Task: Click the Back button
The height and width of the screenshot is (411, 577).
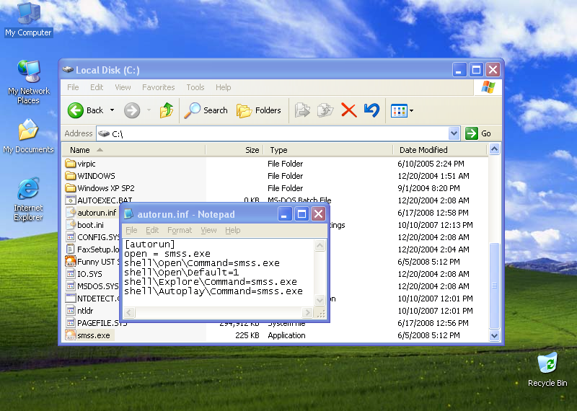Action: [x=86, y=110]
